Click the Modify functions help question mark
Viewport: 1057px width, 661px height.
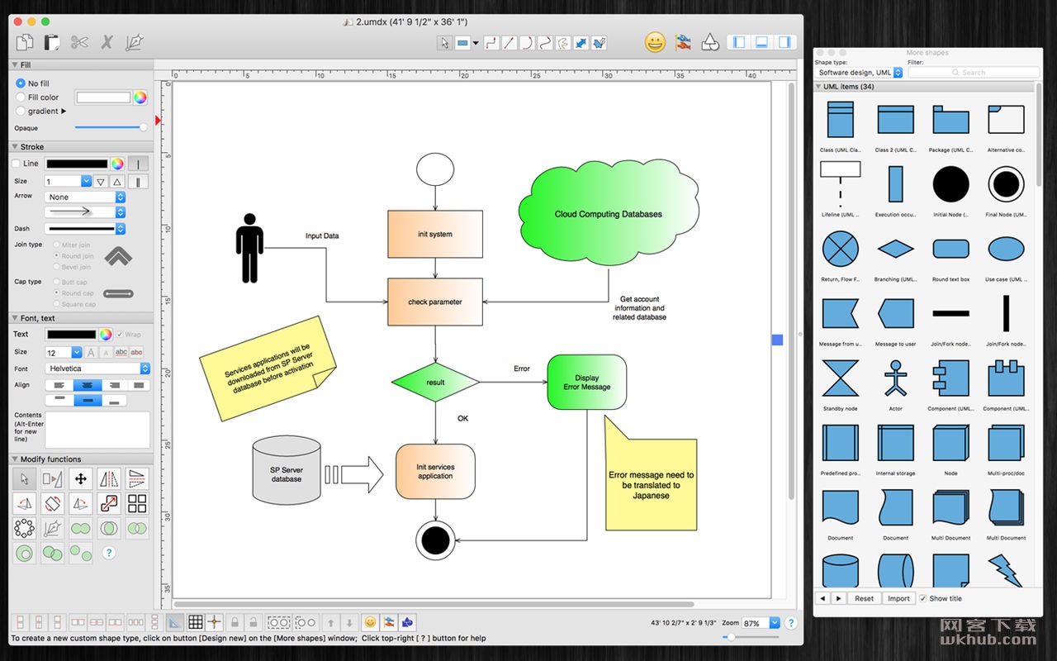[x=108, y=553]
